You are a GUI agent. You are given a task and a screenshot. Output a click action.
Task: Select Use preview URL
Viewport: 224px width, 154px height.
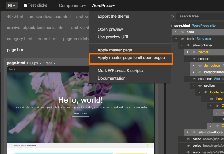tap(113, 37)
